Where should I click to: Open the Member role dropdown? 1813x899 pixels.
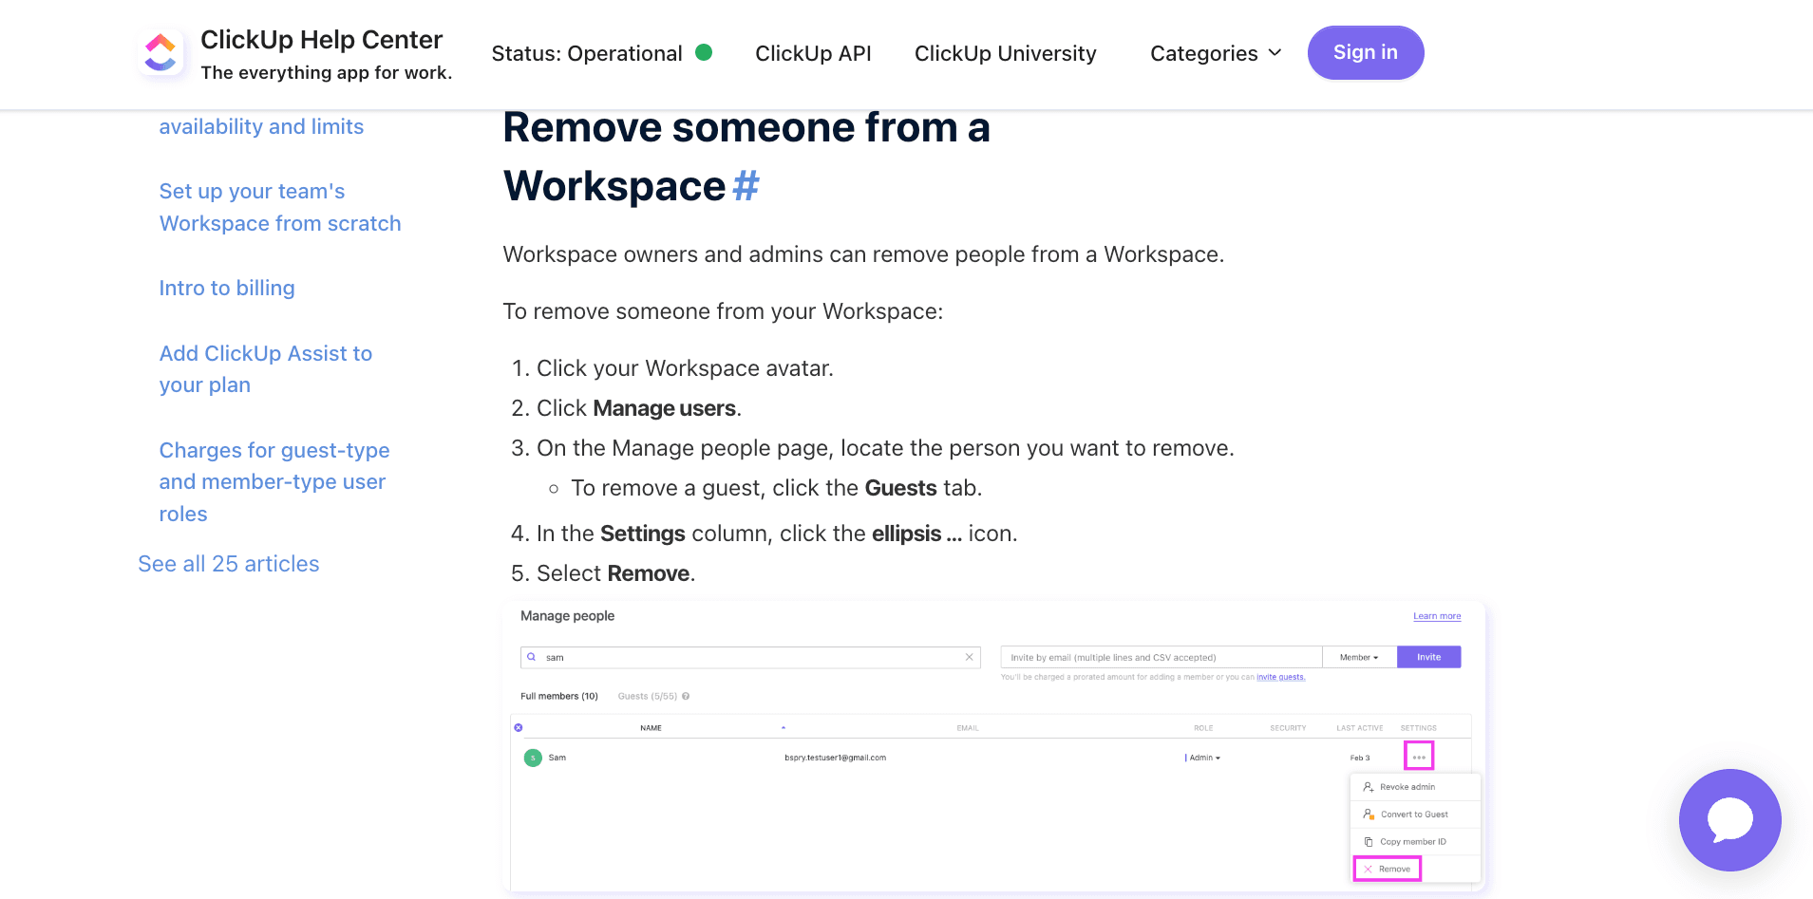pos(1358,657)
